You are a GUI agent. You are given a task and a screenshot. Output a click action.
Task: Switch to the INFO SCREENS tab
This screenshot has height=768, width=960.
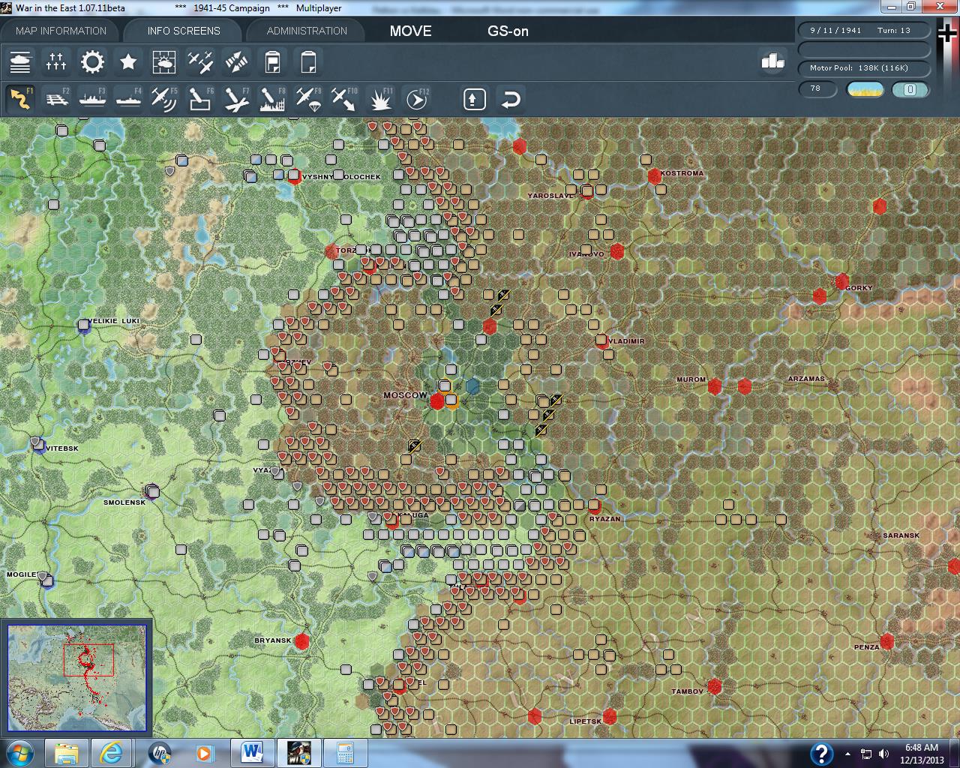[184, 31]
